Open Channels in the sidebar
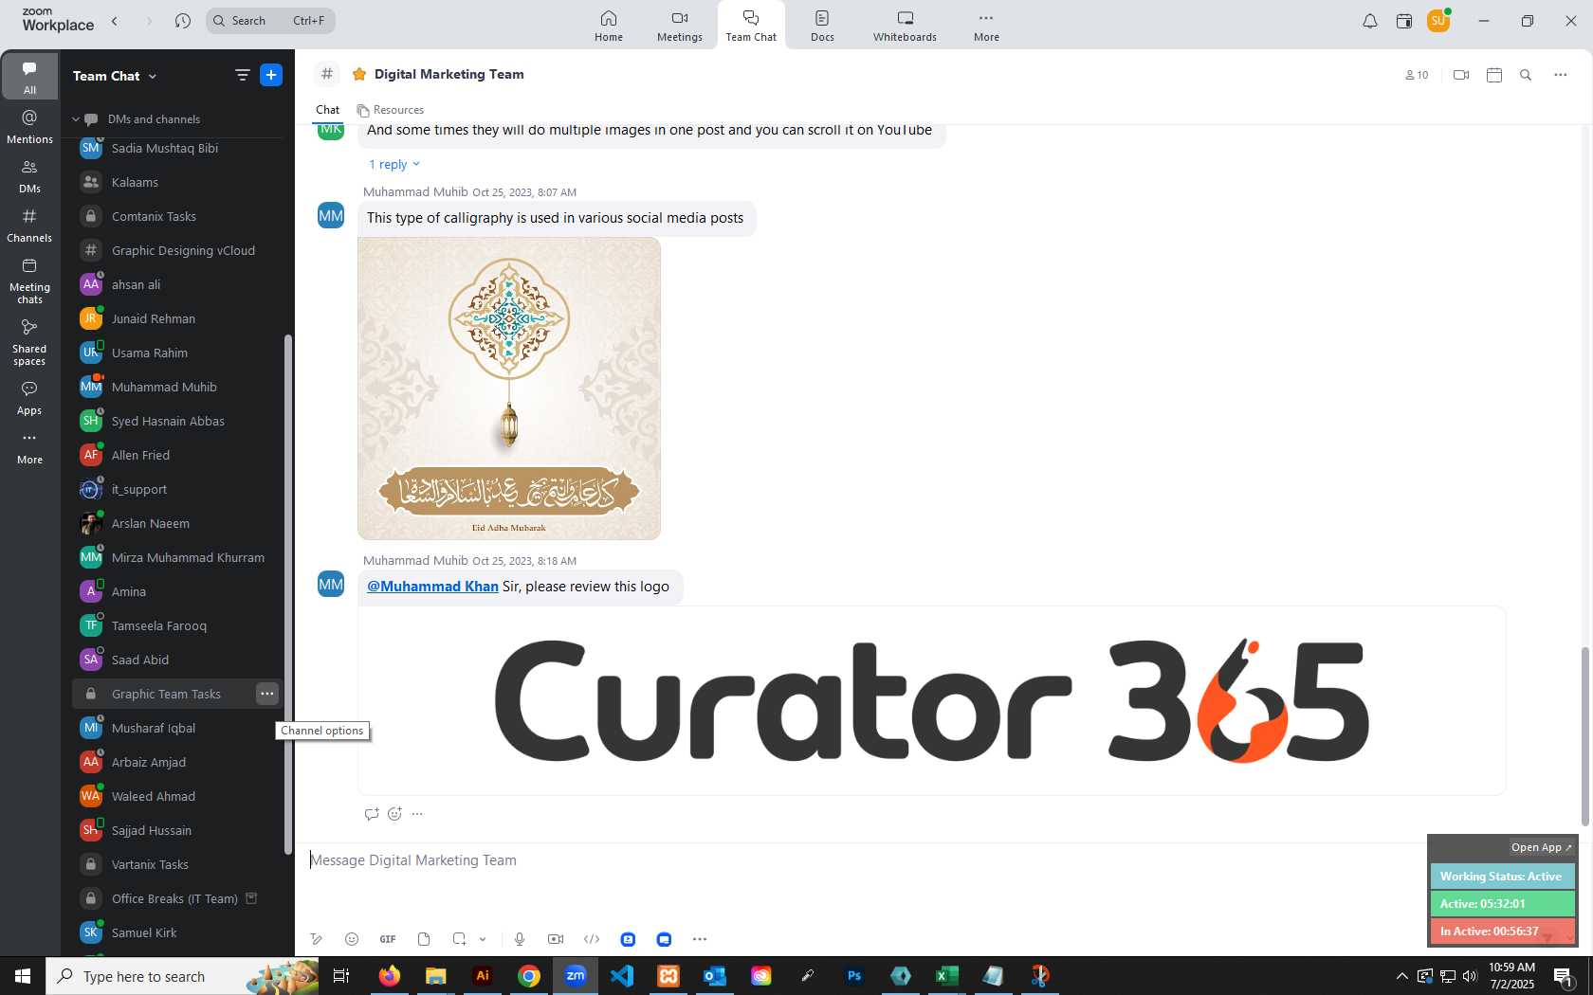Screen dimensions: 1593x995 [x=29, y=226]
